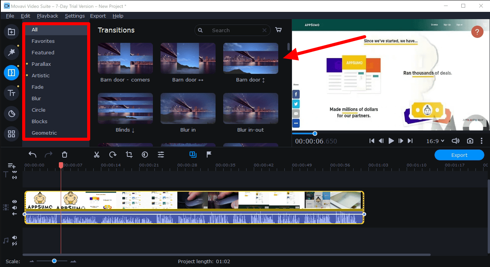Screen dimensions: 490x267
Task: Open the Import files panel icon
Action: click(11, 32)
